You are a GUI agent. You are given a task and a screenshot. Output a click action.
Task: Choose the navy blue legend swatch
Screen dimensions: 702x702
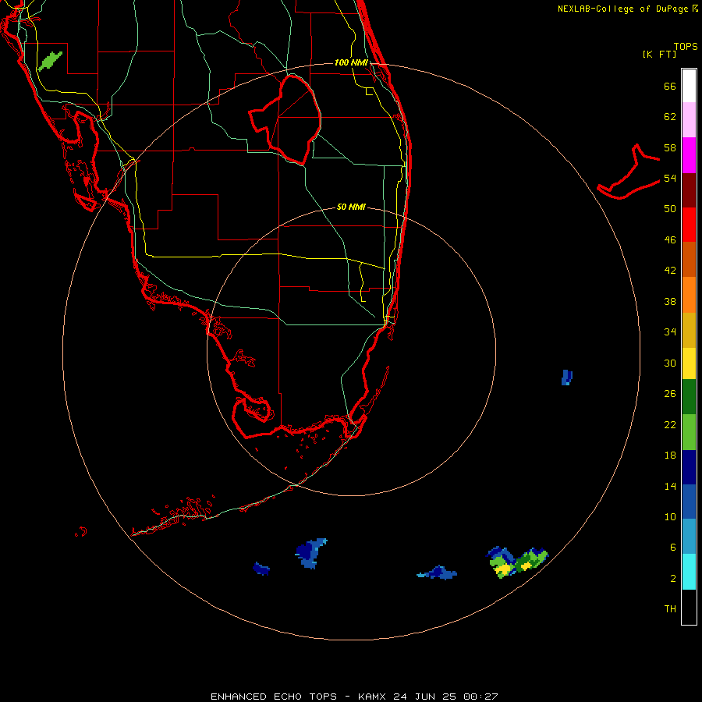[x=689, y=467]
